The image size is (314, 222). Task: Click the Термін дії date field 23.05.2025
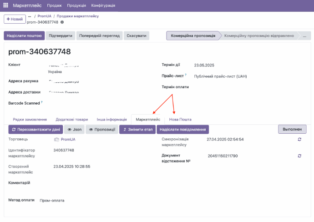204,65
